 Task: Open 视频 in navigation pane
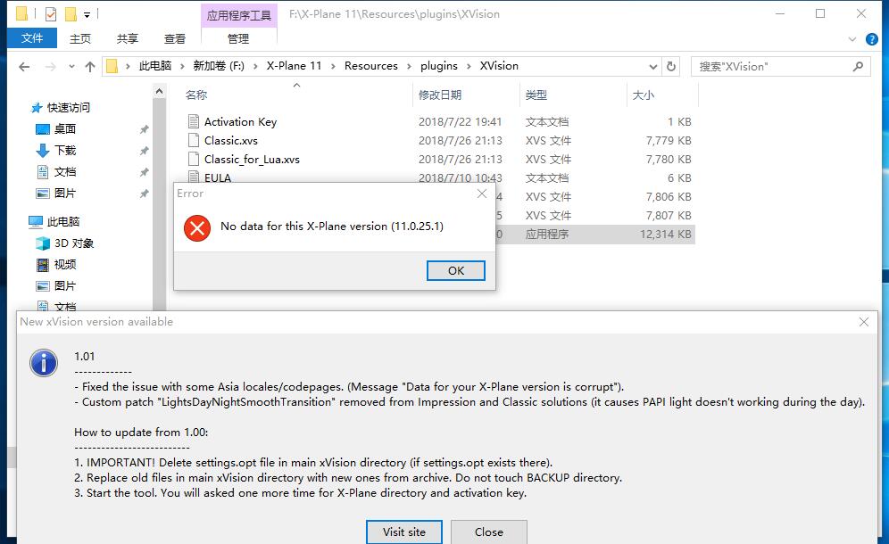click(x=64, y=265)
